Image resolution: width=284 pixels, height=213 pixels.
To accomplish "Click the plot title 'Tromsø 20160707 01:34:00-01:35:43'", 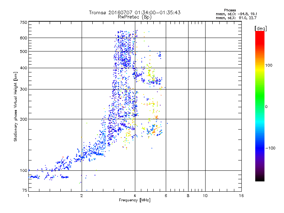I will click(135, 12).
